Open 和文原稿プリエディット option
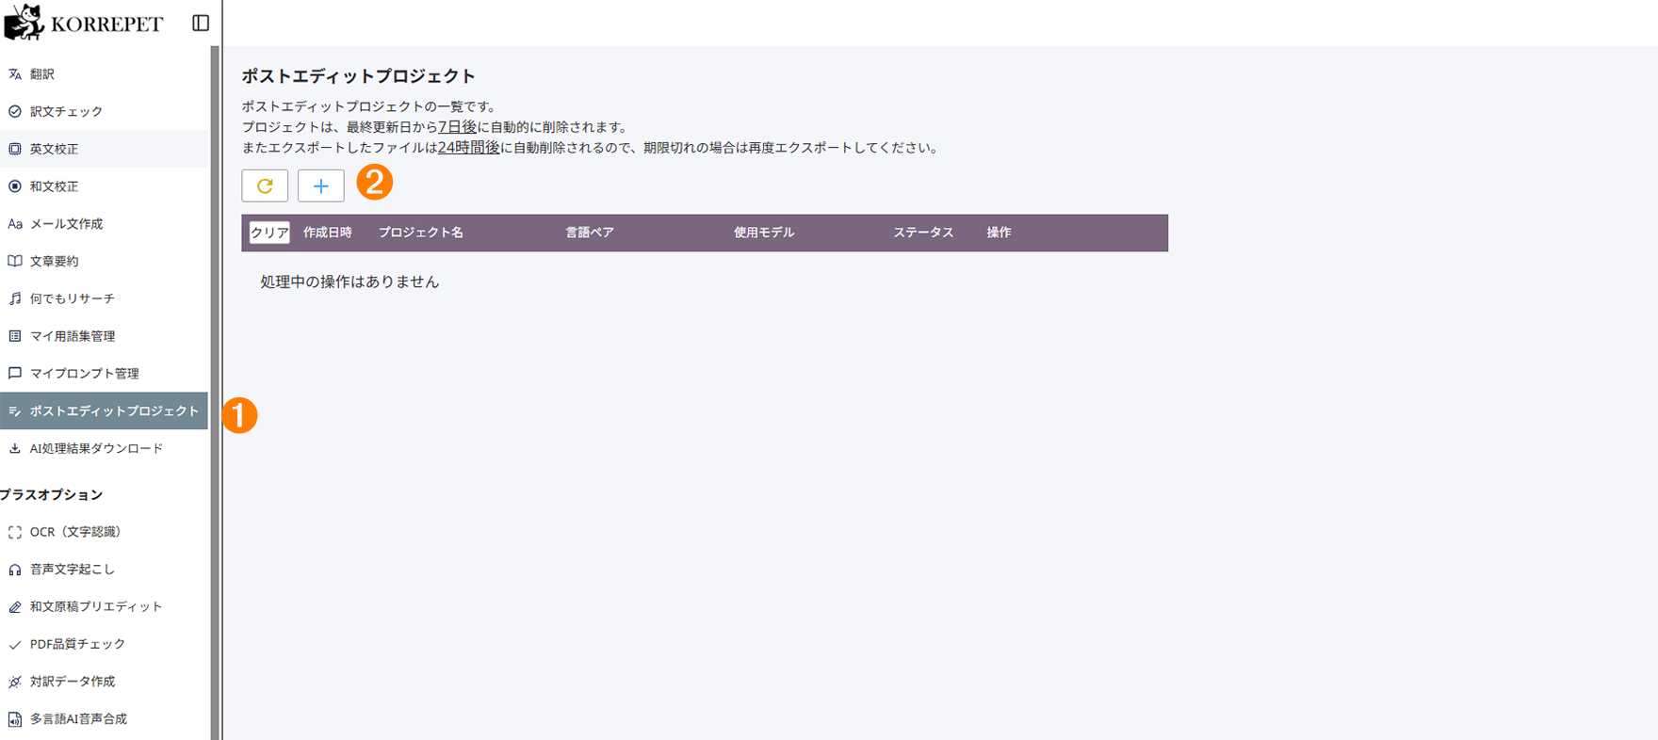The image size is (1658, 740). point(104,607)
